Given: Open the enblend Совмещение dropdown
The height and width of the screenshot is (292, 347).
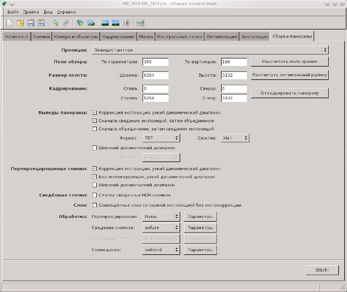Looking at the screenshot, I should (161, 250).
